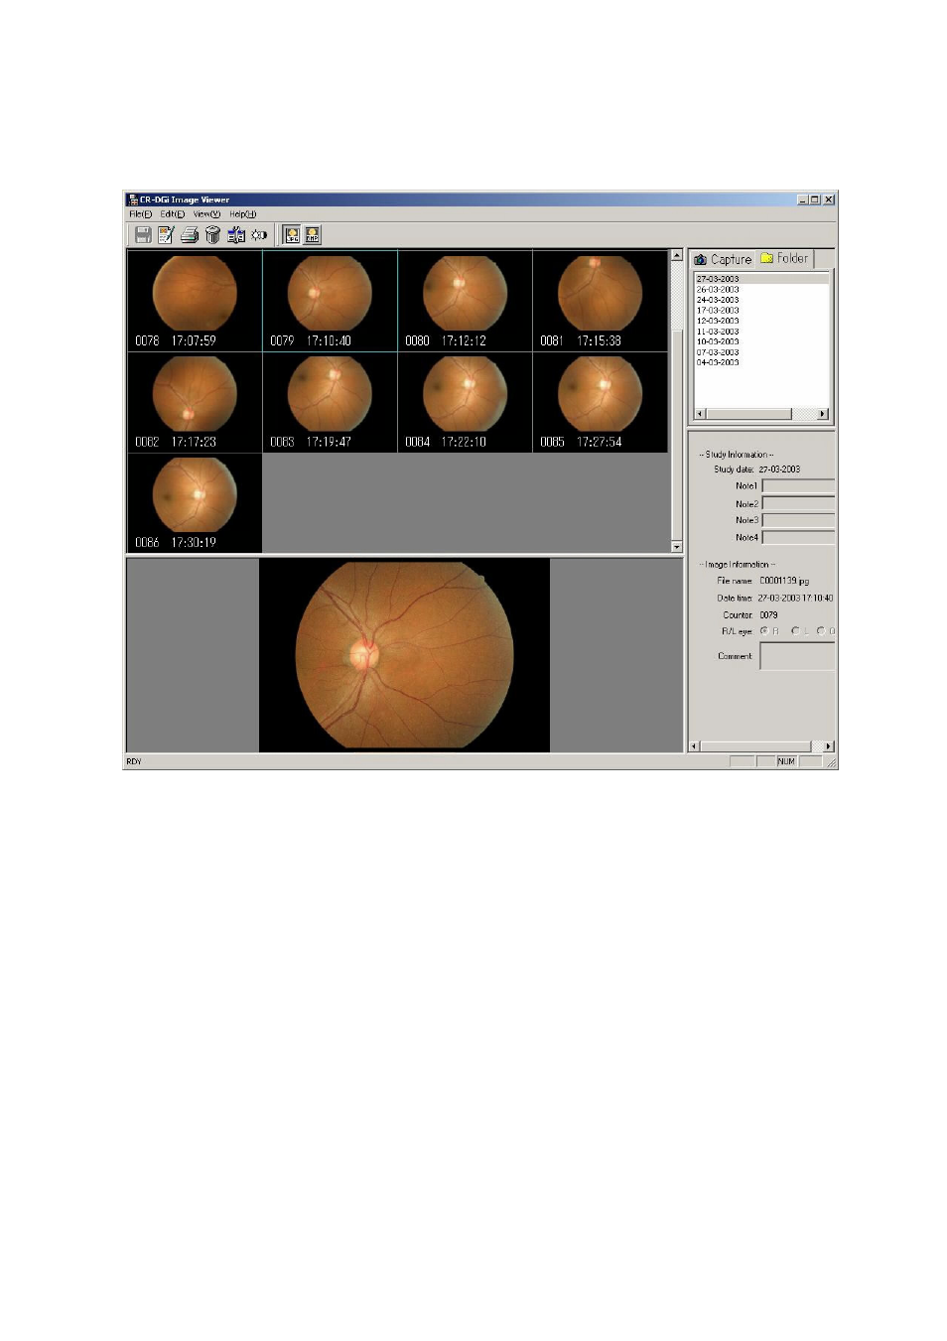The width and height of the screenshot is (947, 1341).
Task: Select thumbnail 0079 taken at 17:10:40
Action: (330, 300)
